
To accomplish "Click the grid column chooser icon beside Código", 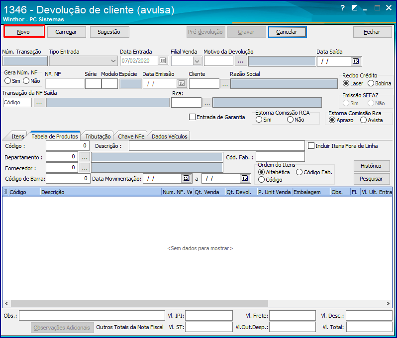I will 5,192.
